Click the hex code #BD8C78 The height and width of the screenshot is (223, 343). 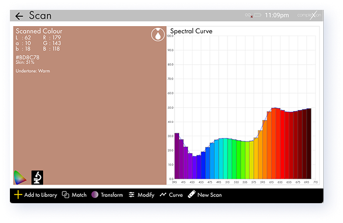tap(27, 58)
